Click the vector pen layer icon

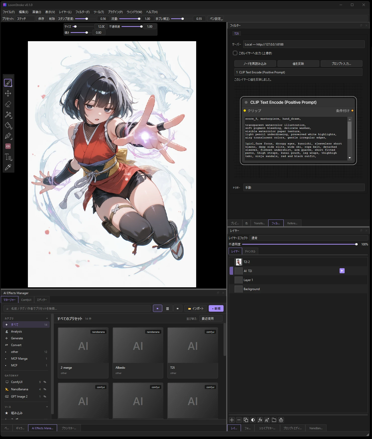pyautogui.click(x=281, y=420)
